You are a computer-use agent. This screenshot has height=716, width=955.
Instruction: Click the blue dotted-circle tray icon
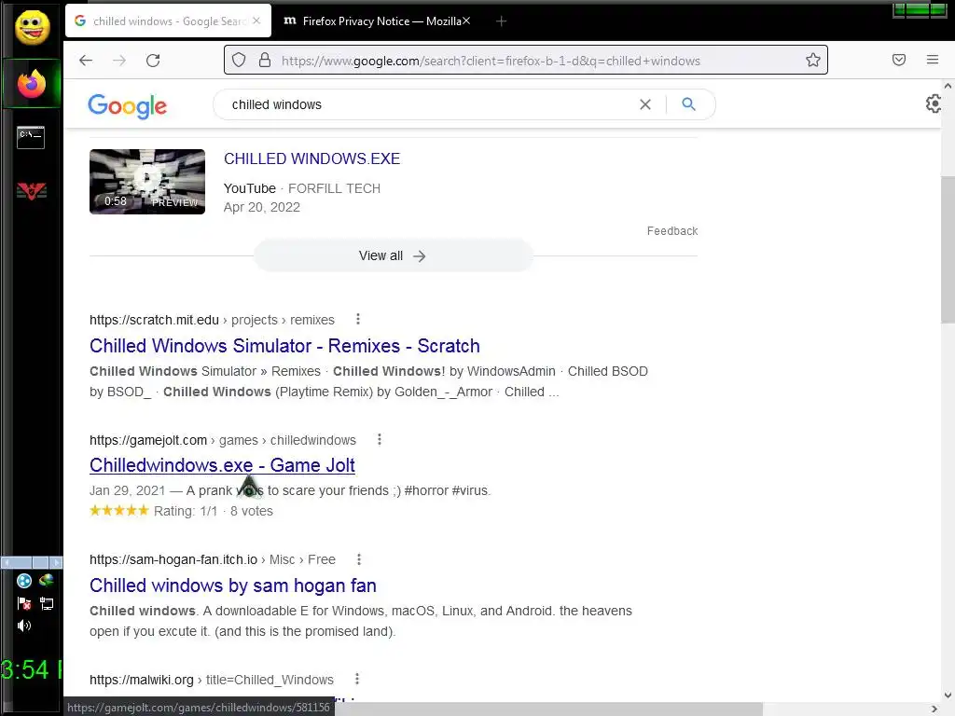(x=23, y=581)
